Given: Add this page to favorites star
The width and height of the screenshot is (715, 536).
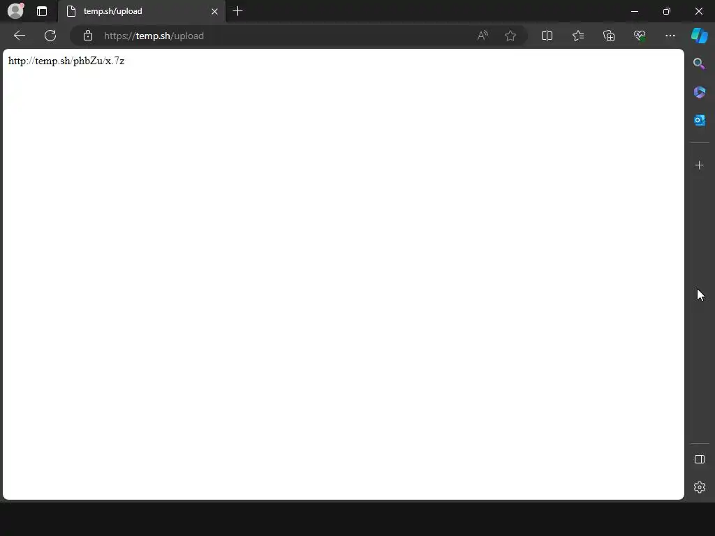Looking at the screenshot, I should click(510, 36).
